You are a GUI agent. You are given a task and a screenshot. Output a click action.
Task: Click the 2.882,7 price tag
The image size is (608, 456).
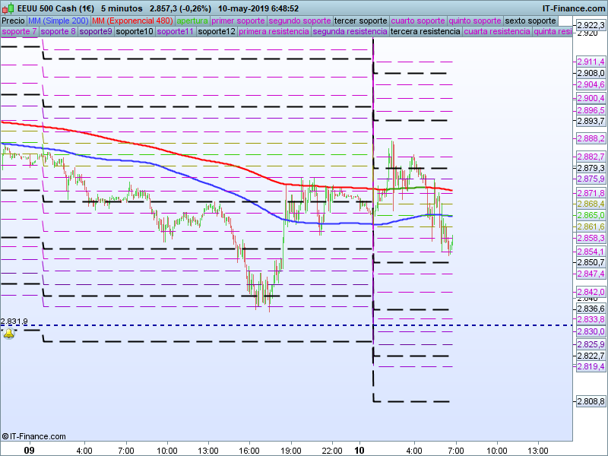coord(591,157)
